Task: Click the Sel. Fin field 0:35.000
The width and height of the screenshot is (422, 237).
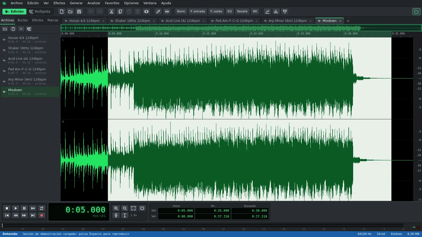Action: tap(213, 211)
